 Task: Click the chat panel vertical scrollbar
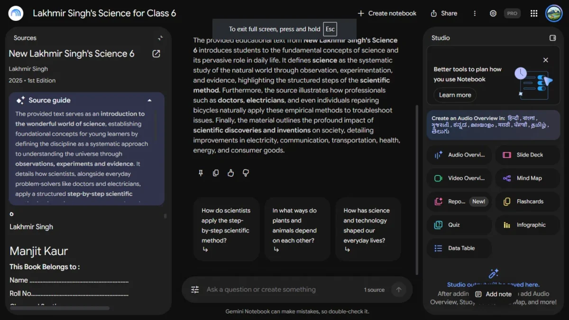pos(417,190)
